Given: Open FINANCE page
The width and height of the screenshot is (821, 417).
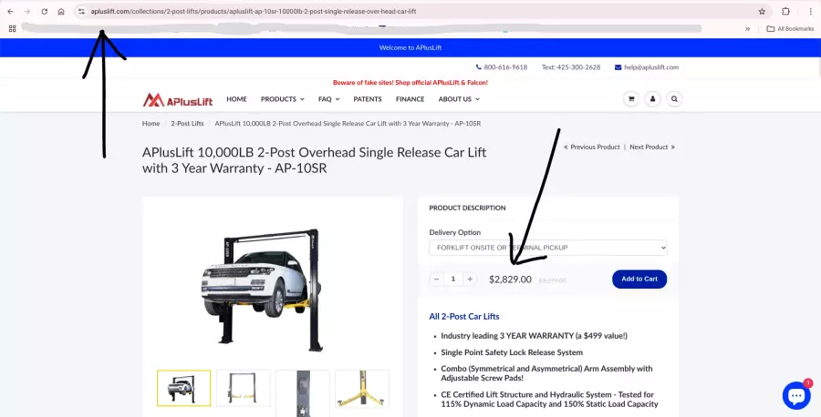Looking at the screenshot, I should click(410, 98).
